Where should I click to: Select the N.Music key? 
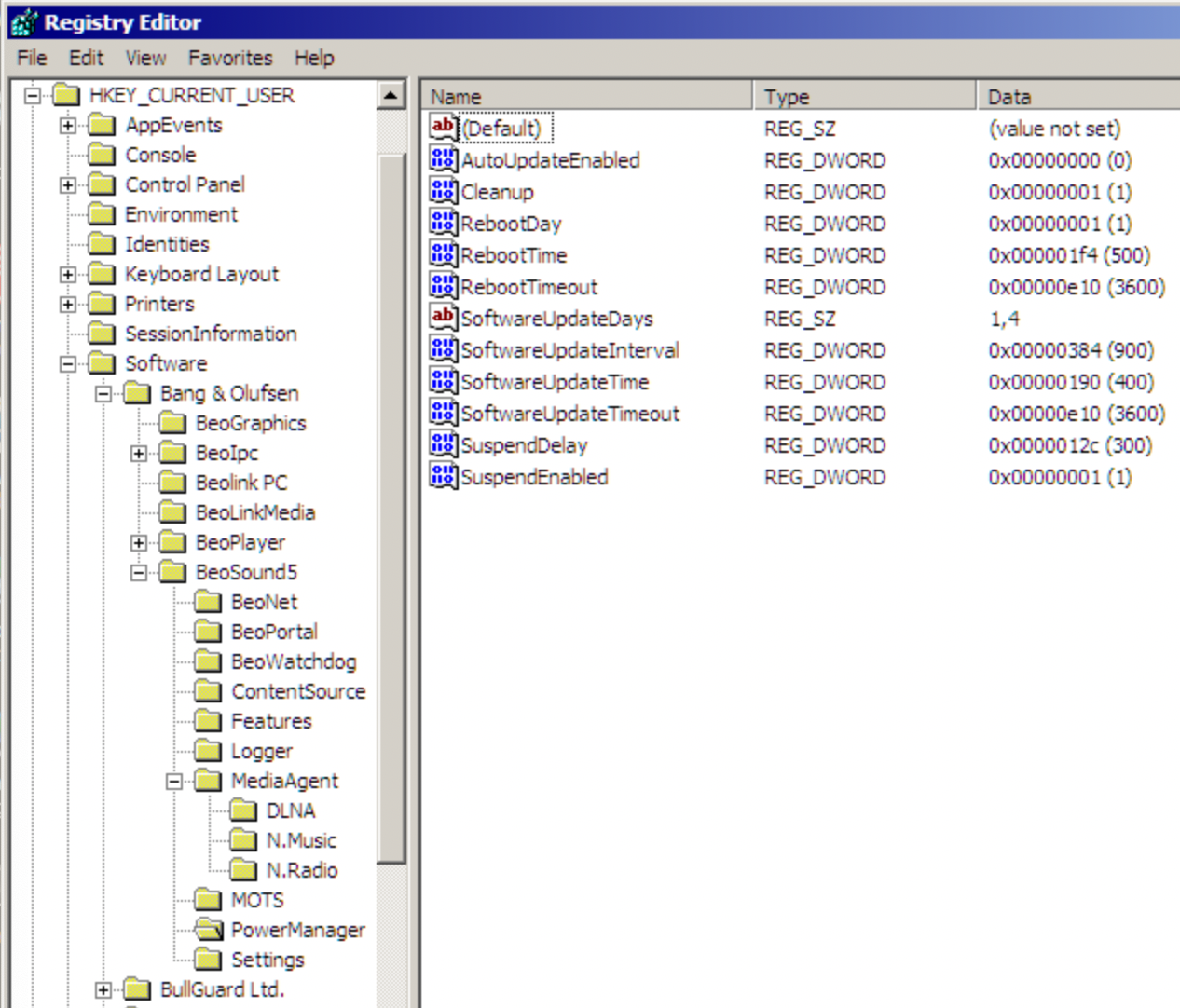tap(301, 840)
